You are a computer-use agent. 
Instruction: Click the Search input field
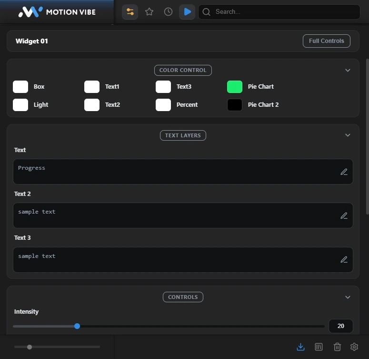pos(279,12)
